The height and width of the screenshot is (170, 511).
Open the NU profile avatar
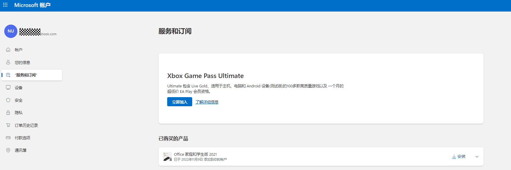coord(11,31)
